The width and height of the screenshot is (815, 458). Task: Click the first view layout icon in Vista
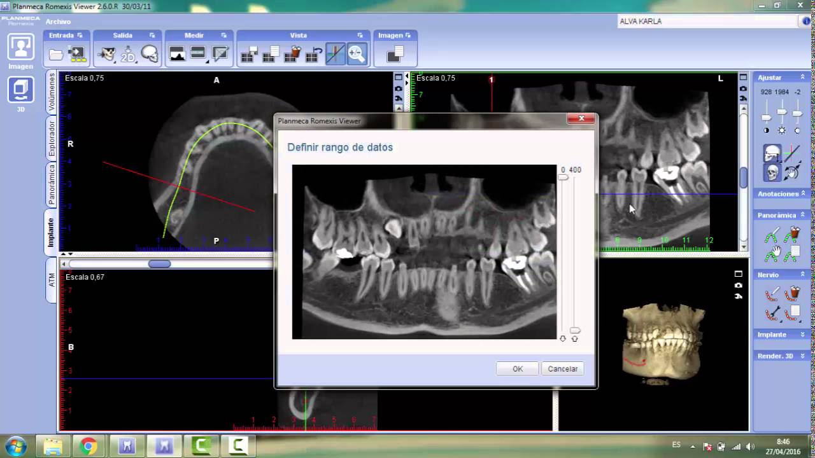(x=249, y=55)
